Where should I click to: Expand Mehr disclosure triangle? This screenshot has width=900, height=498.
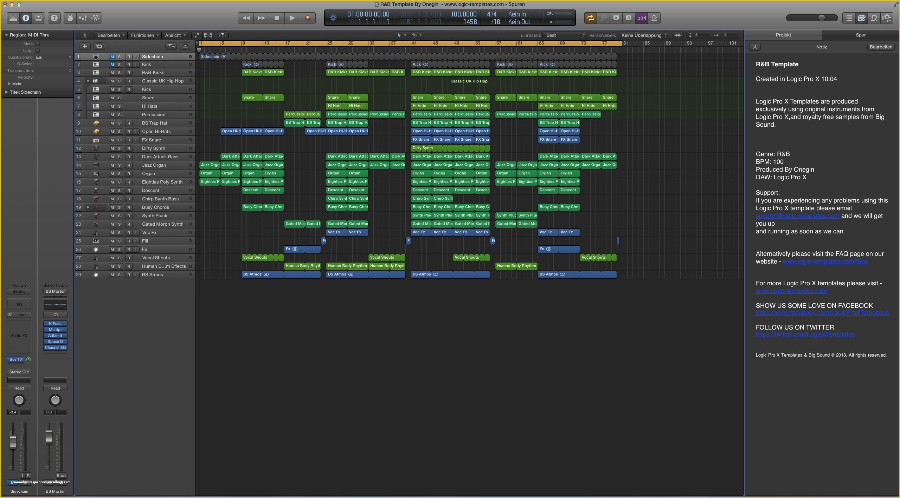click(x=9, y=84)
